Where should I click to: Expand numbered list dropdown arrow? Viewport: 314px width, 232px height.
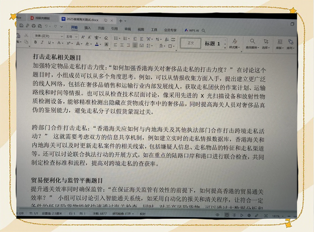click(x=129, y=39)
